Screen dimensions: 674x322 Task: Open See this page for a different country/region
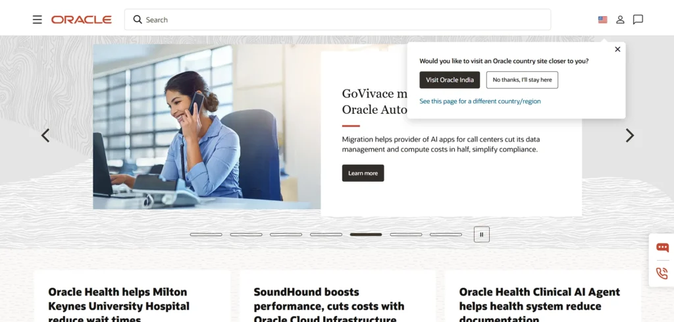click(480, 101)
